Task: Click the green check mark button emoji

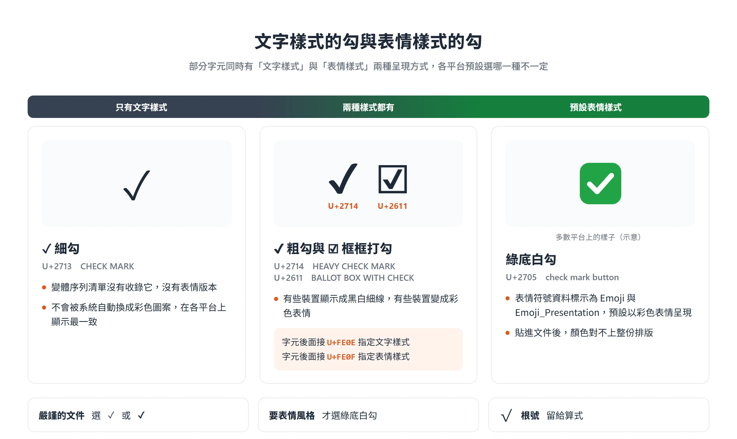Action: pyautogui.click(x=600, y=184)
